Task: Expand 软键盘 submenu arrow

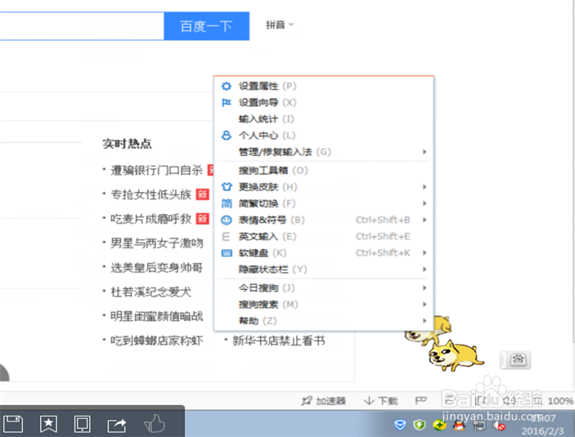Action: pos(425,252)
